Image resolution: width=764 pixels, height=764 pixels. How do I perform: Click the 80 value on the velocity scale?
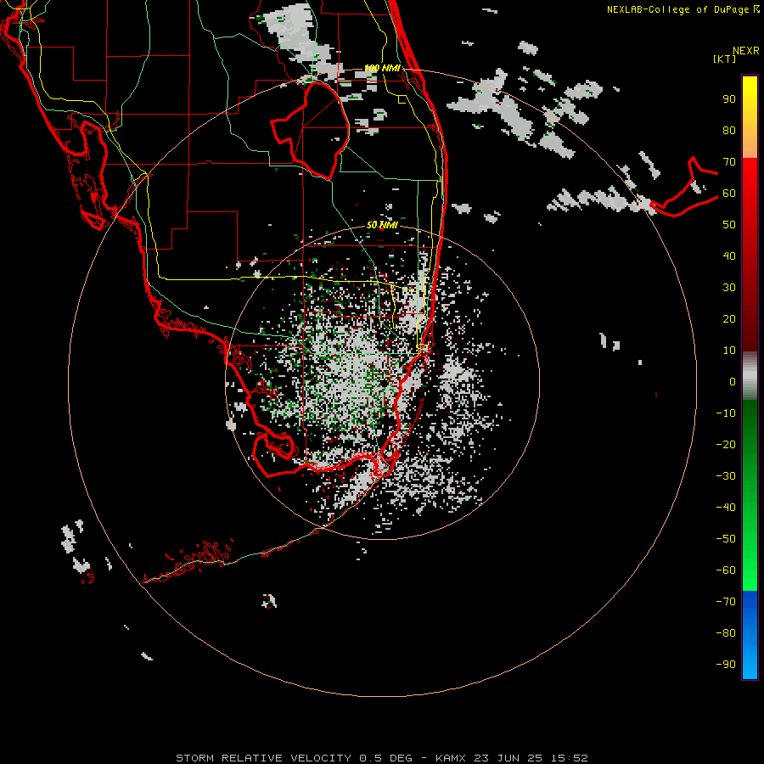[729, 131]
